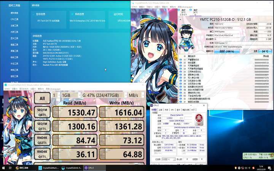Switch to the 关于 tab in CPU-Z
The height and width of the screenshot is (171, 274).
pos(193,110)
